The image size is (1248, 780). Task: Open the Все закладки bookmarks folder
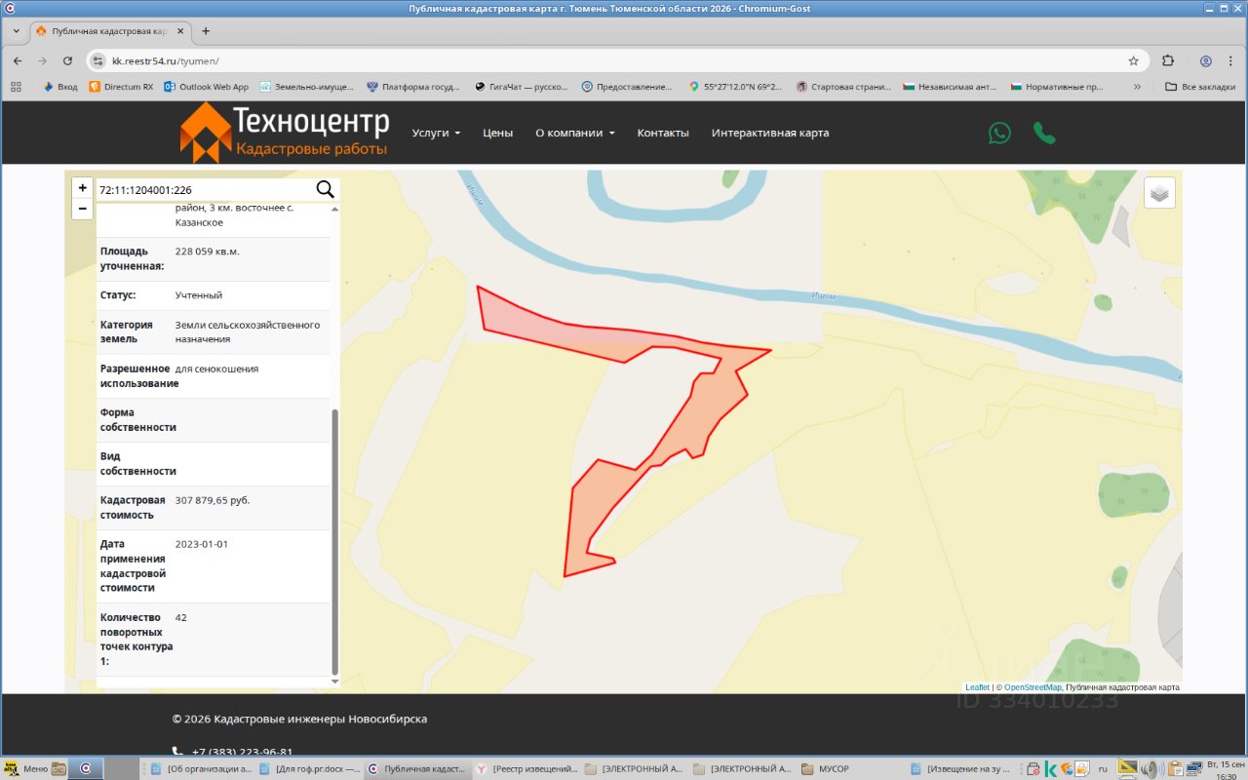pyautogui.click(x=1200, y=87)
